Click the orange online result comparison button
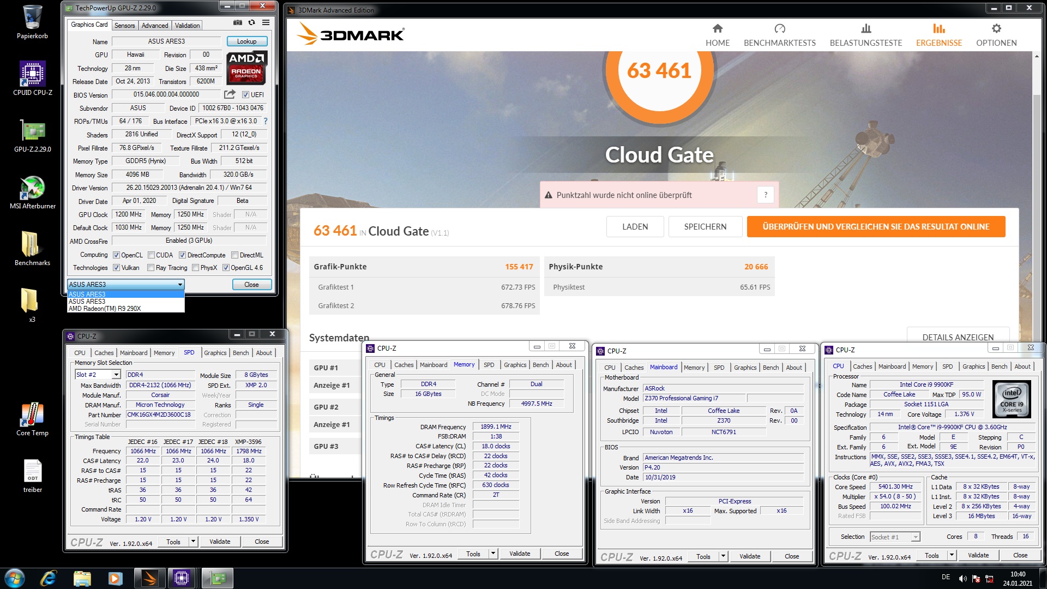Screen dimensions: 1047x589 click(x=876, y=227)
